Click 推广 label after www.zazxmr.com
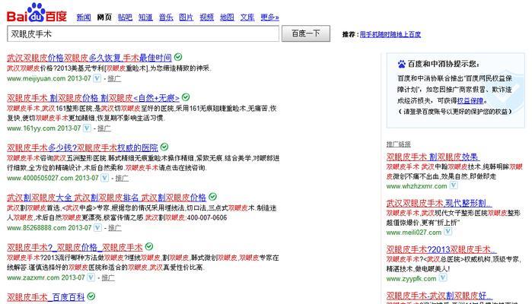Viewport: 532px width, 304px height. point(108,277)
